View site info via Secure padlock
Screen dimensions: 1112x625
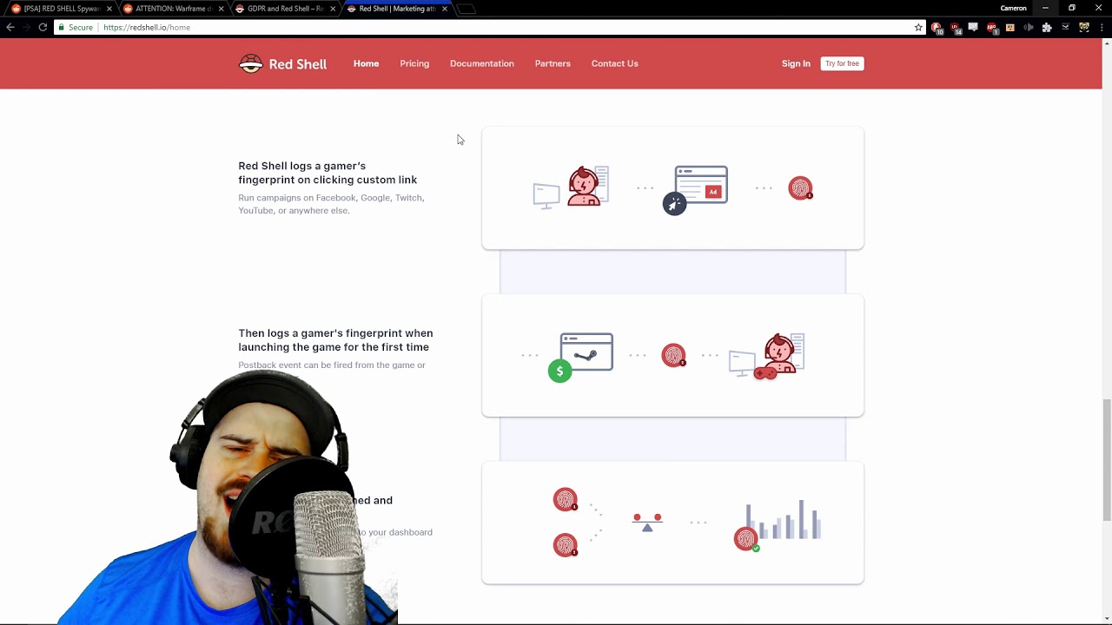[x=76, y=28]
